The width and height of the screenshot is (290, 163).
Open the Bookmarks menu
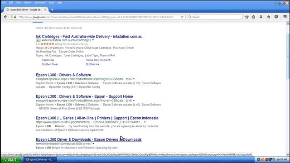(40, 3)
